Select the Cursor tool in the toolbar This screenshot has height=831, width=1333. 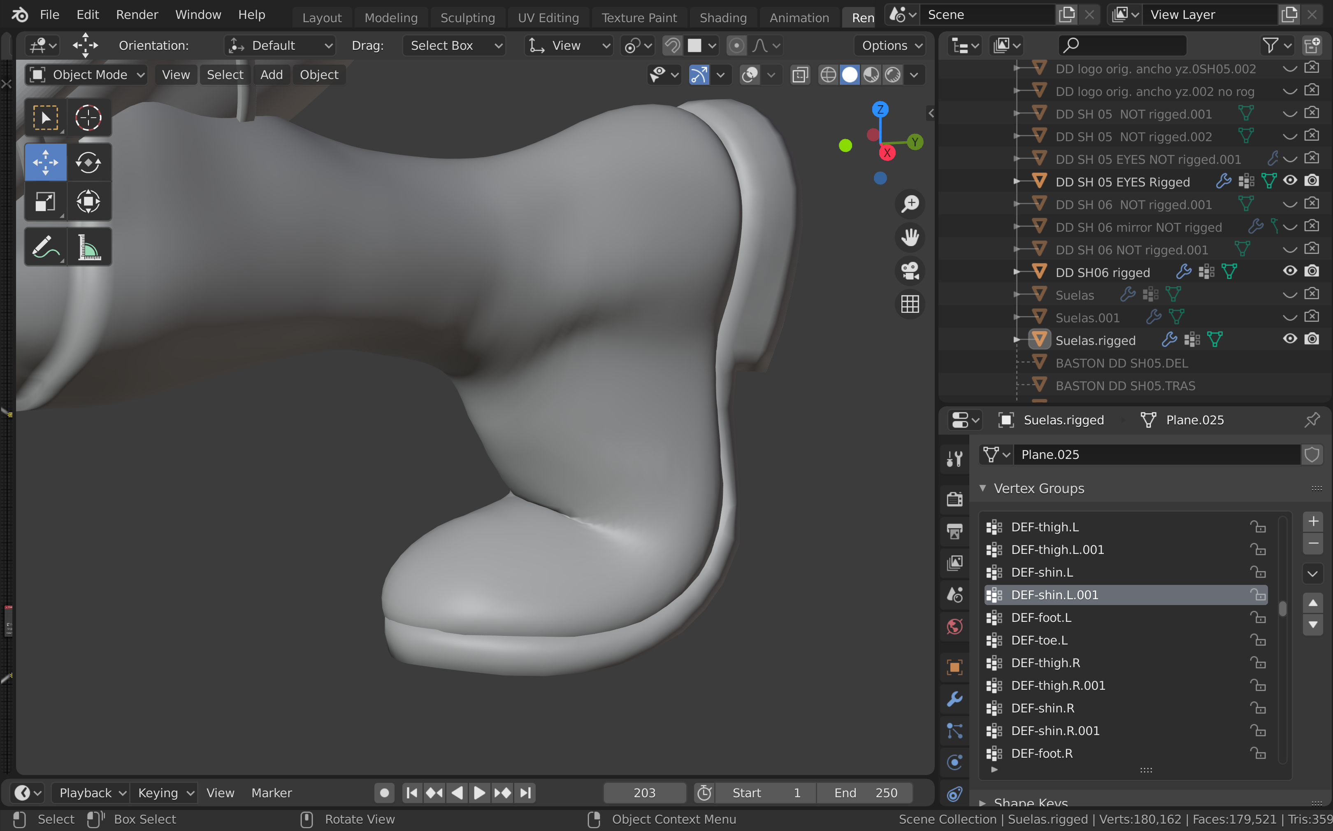tap(88, 118)
